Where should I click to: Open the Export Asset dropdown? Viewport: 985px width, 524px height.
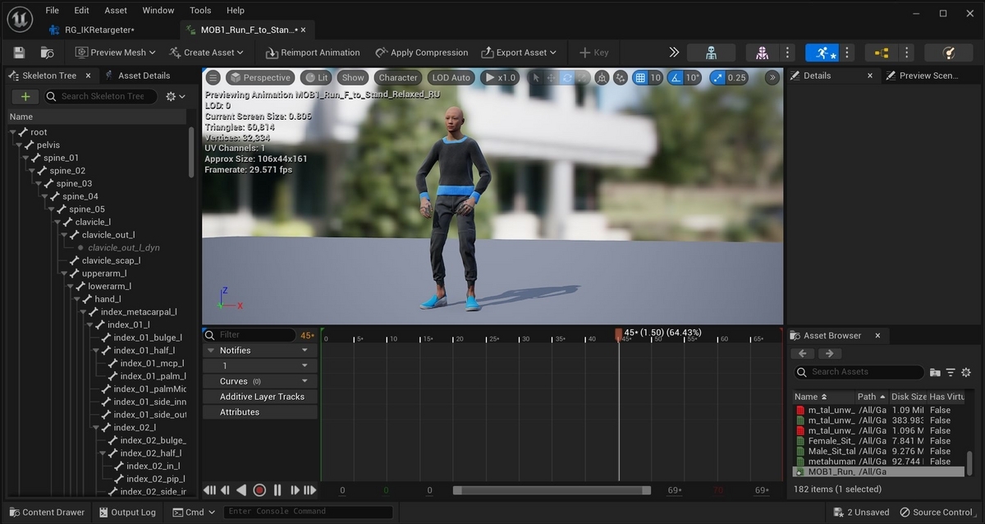point(519,53)
